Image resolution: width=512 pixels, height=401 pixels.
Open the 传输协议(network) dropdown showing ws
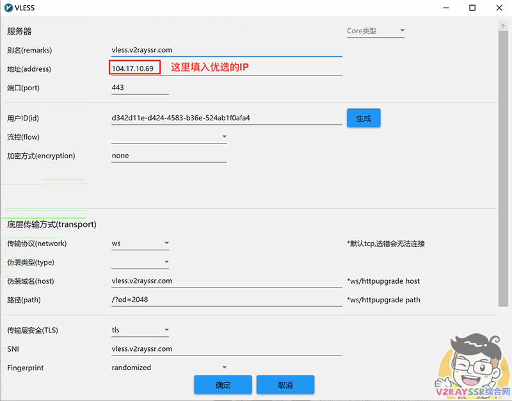140,243
